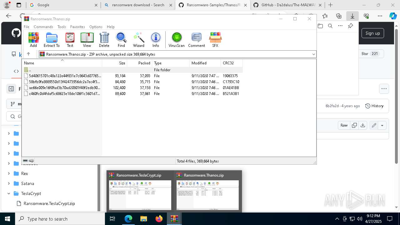Copy raw file icon on GitHub
This screenshot has width=400, height=225.
coord(354,125)
